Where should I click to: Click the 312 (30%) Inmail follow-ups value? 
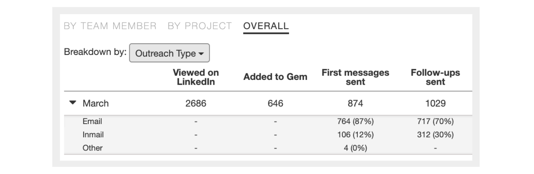tap(435, 134)
